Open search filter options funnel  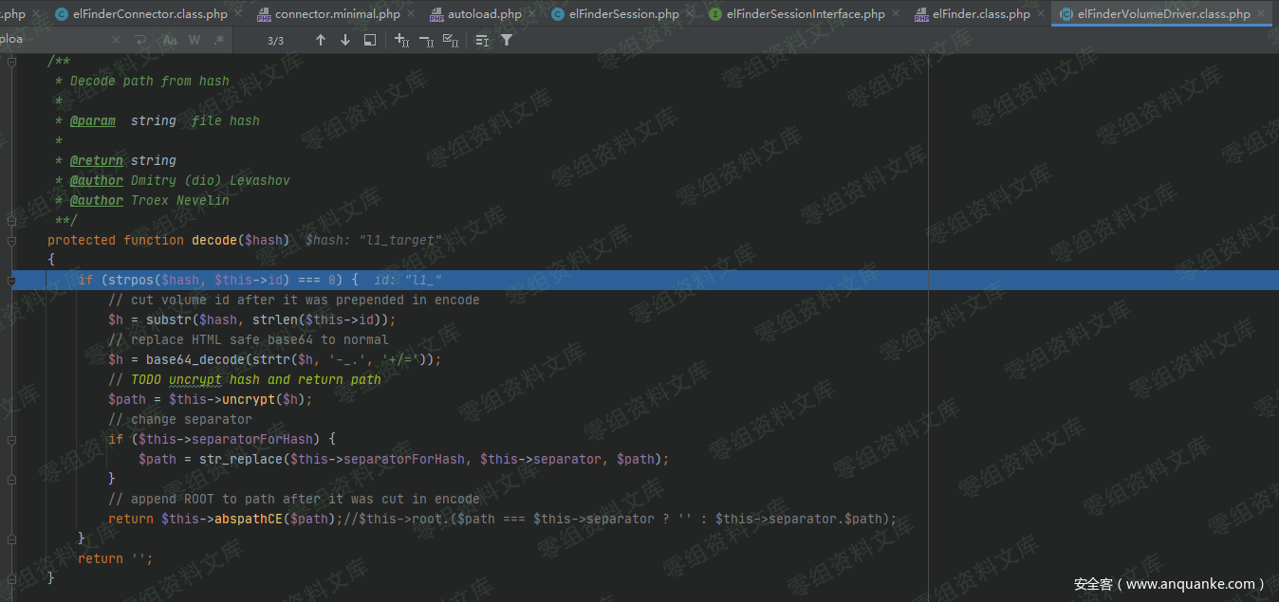tap(507, 40)
